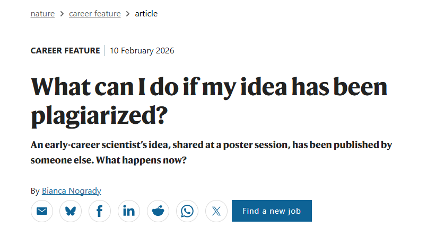This screenshot has height=237, width=427.
Task: Click the 10 February 2026 date
Action: click(142, 51)
